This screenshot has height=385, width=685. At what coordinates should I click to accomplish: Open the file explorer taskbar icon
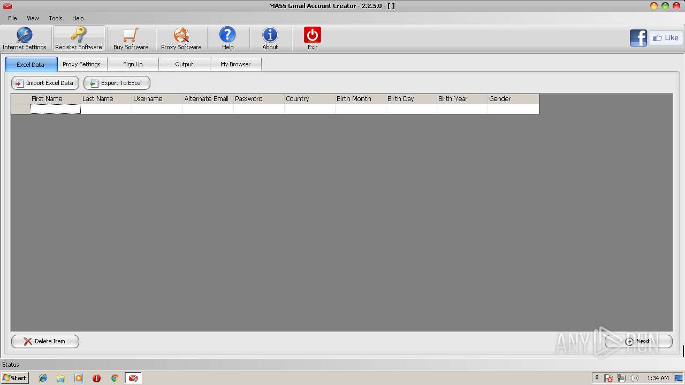point(60,378)
